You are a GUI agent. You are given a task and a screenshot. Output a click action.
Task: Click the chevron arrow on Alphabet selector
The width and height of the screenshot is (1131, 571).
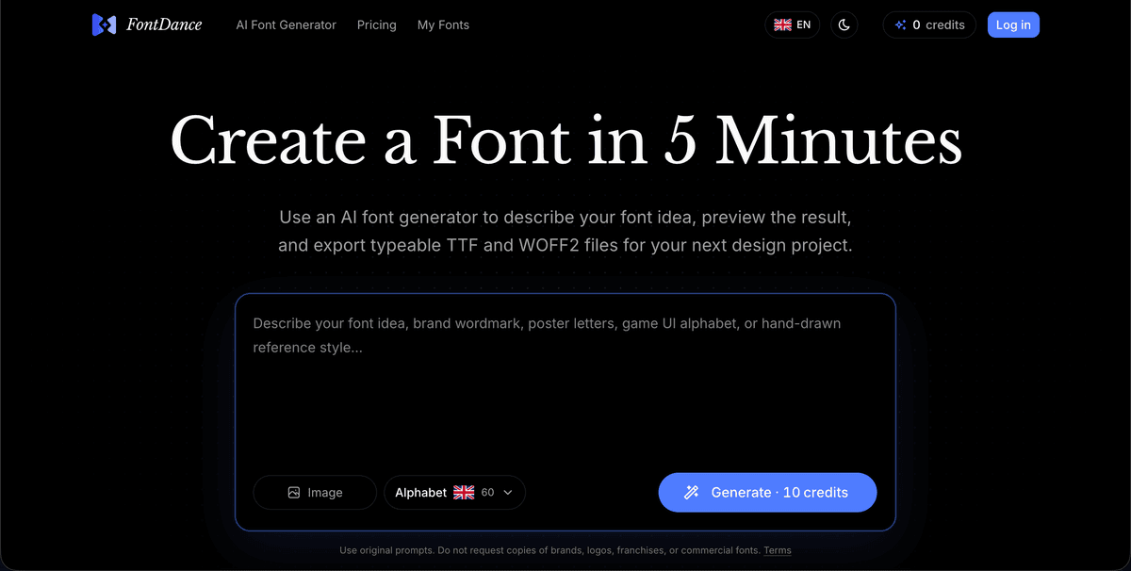point(508,493)
